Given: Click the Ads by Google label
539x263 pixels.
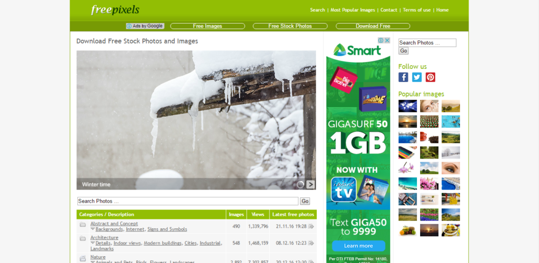Looking at the screenshot, I should 145,26.
